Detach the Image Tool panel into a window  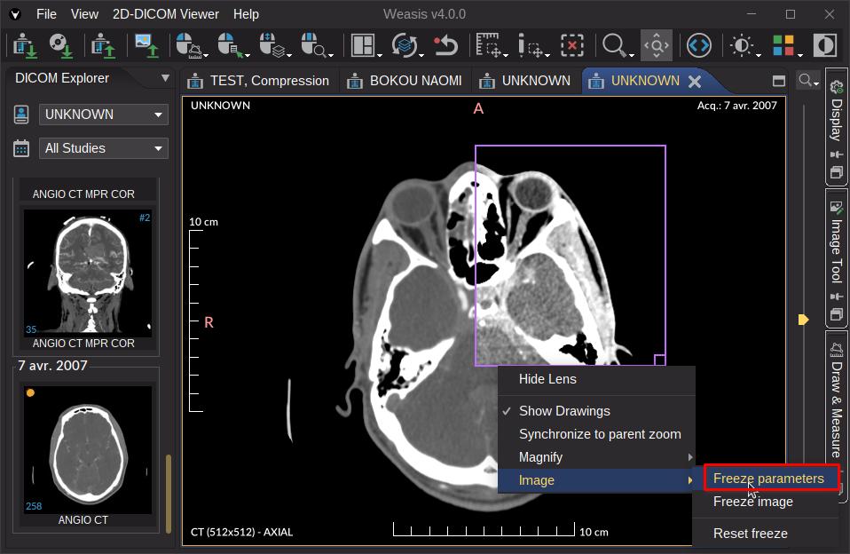(837, 314)
